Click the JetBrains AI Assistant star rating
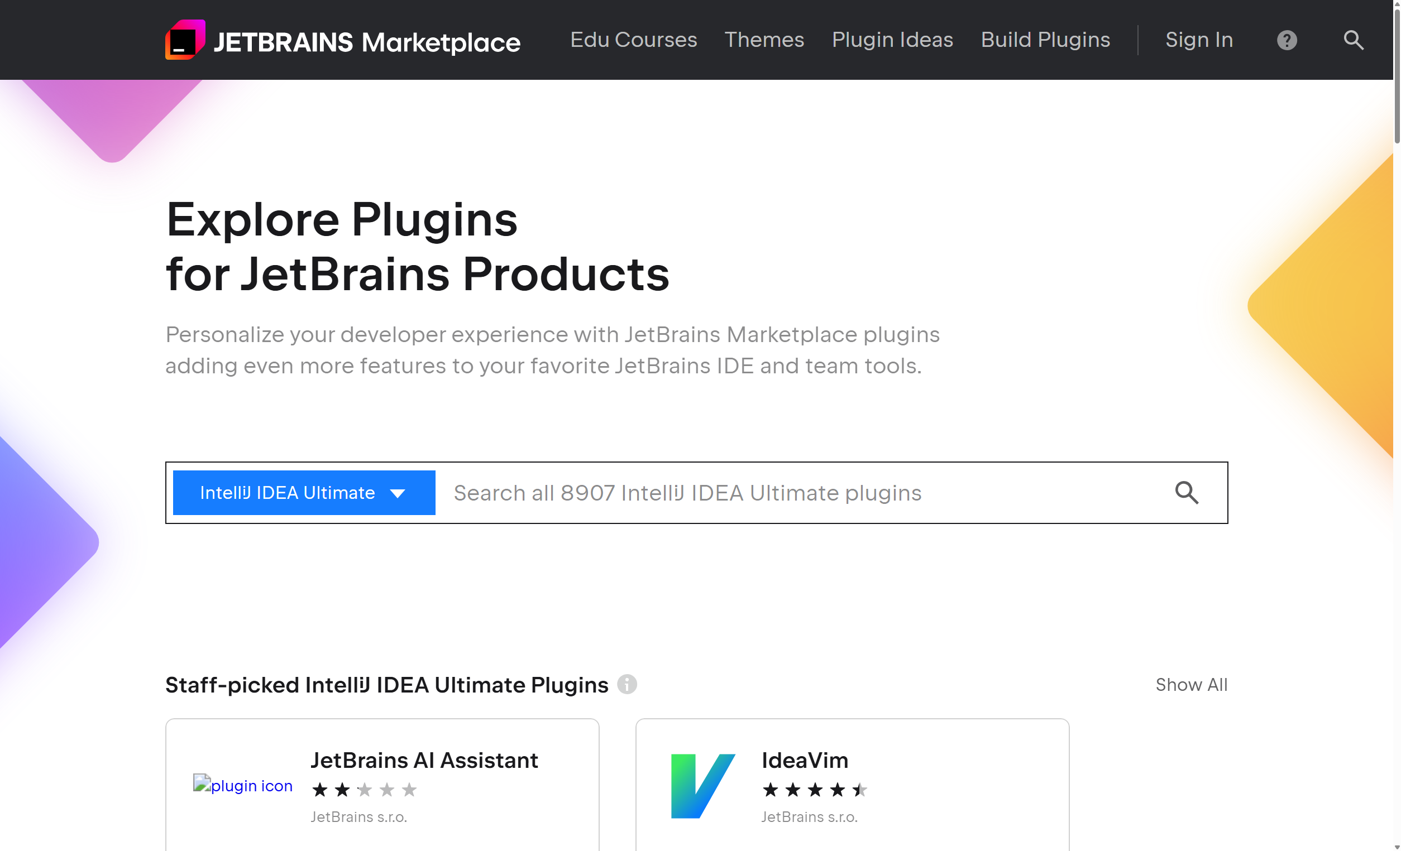This screenshot has height=851, width=1401. tap(364, 790)
